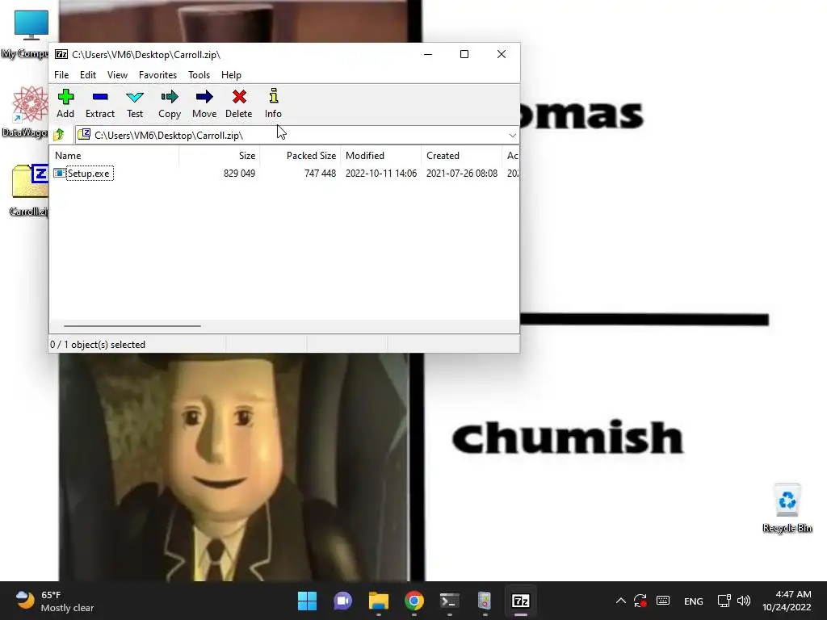Screen dimensions: 827x620
Task: Click the 7-Zip title bar icon
Action: click(x=61, y=54)
